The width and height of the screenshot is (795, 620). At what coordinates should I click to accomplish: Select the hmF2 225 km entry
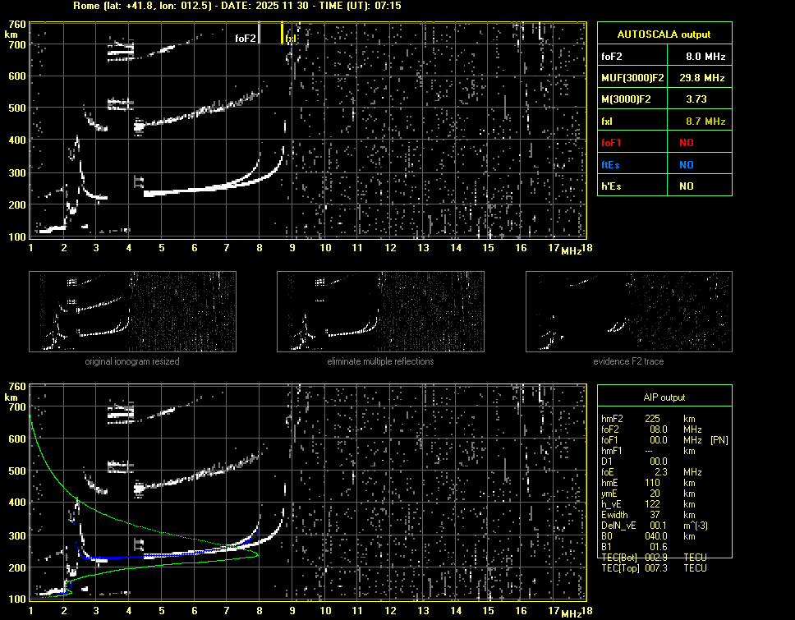click(x=653, y=419)
